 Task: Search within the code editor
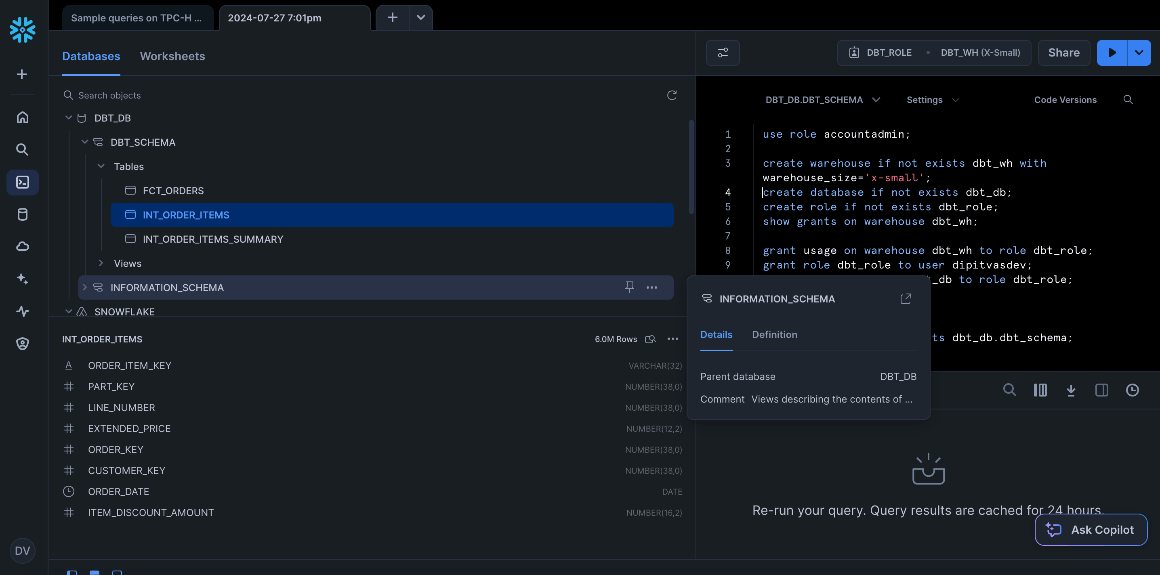click(1128, 99)
